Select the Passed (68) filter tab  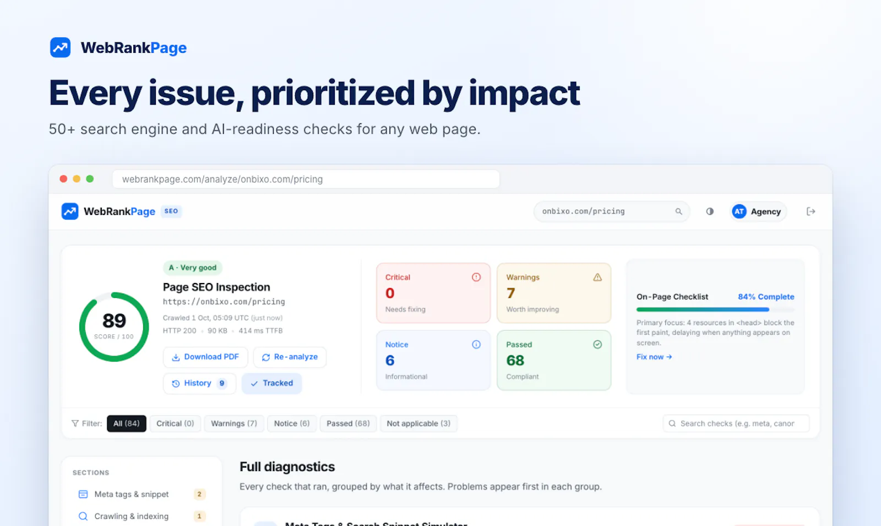[348, 424]
